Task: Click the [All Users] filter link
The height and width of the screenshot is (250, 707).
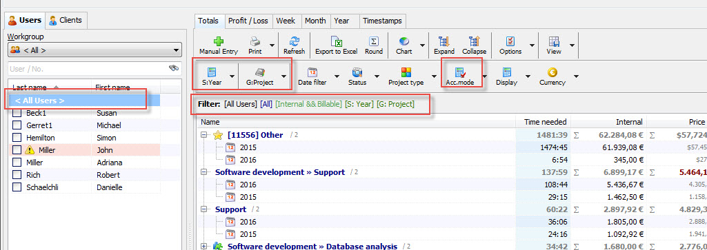Action: 241,105
